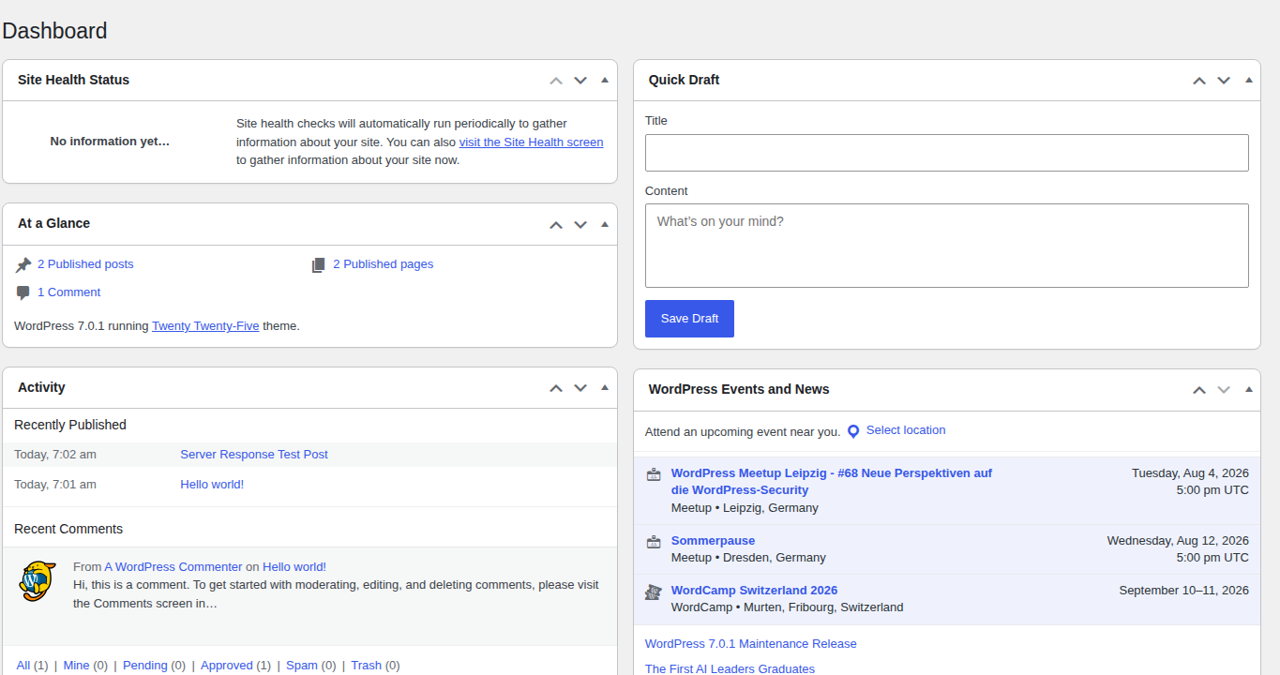Move WordPress Events and News panel up
The height and width of the screenshot is (675, 1280).
tap(1199, 390)
